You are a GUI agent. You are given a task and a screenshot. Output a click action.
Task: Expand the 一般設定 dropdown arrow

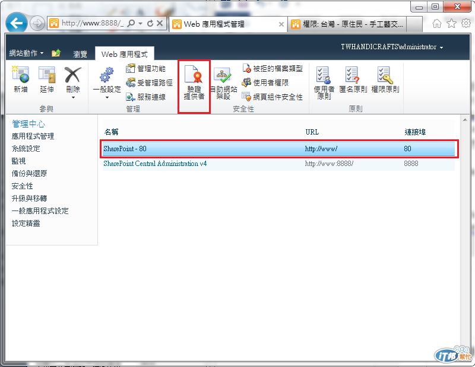[x=107, y=97]
